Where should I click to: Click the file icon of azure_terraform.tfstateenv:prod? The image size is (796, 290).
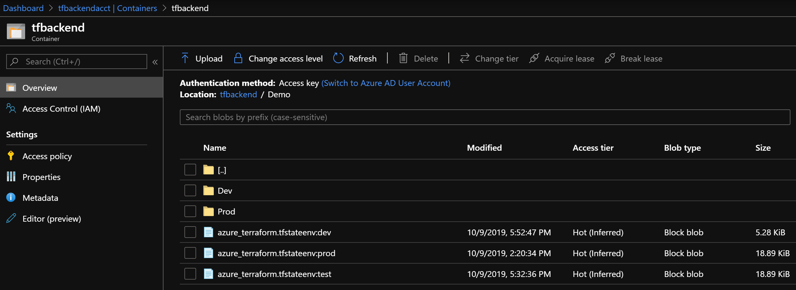pos(209,253)
